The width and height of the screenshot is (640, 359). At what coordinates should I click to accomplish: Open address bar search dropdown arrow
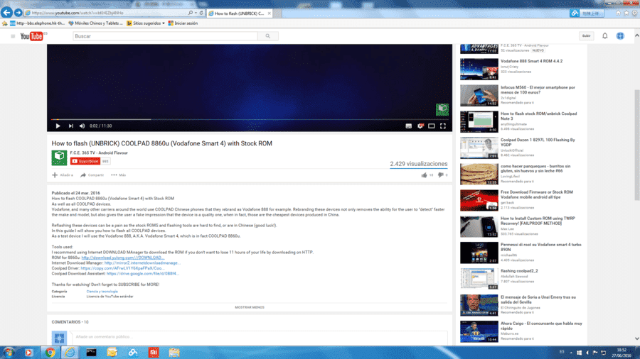196,13
